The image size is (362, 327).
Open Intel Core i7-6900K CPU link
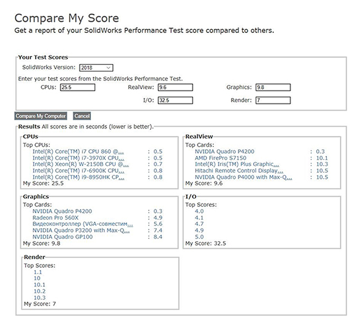click(78, 171)
